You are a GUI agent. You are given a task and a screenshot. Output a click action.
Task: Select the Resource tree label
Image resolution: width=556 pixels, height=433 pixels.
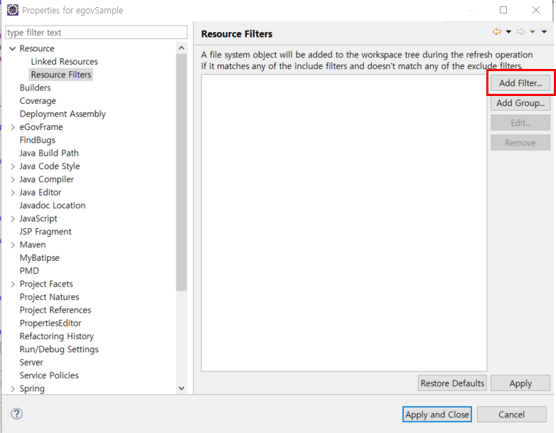coord(37,48)
